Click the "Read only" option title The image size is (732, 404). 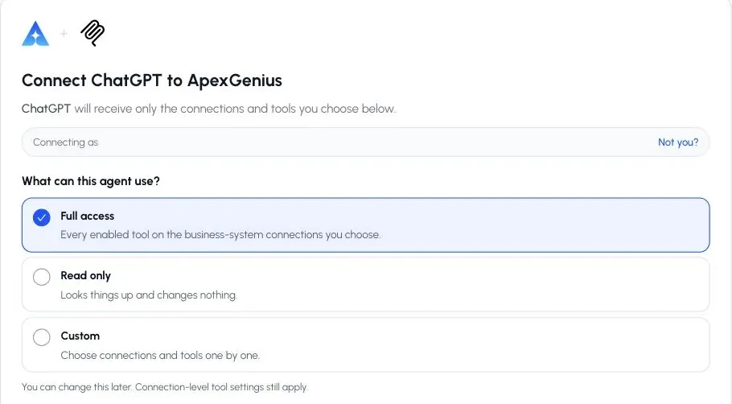point(85,275)
